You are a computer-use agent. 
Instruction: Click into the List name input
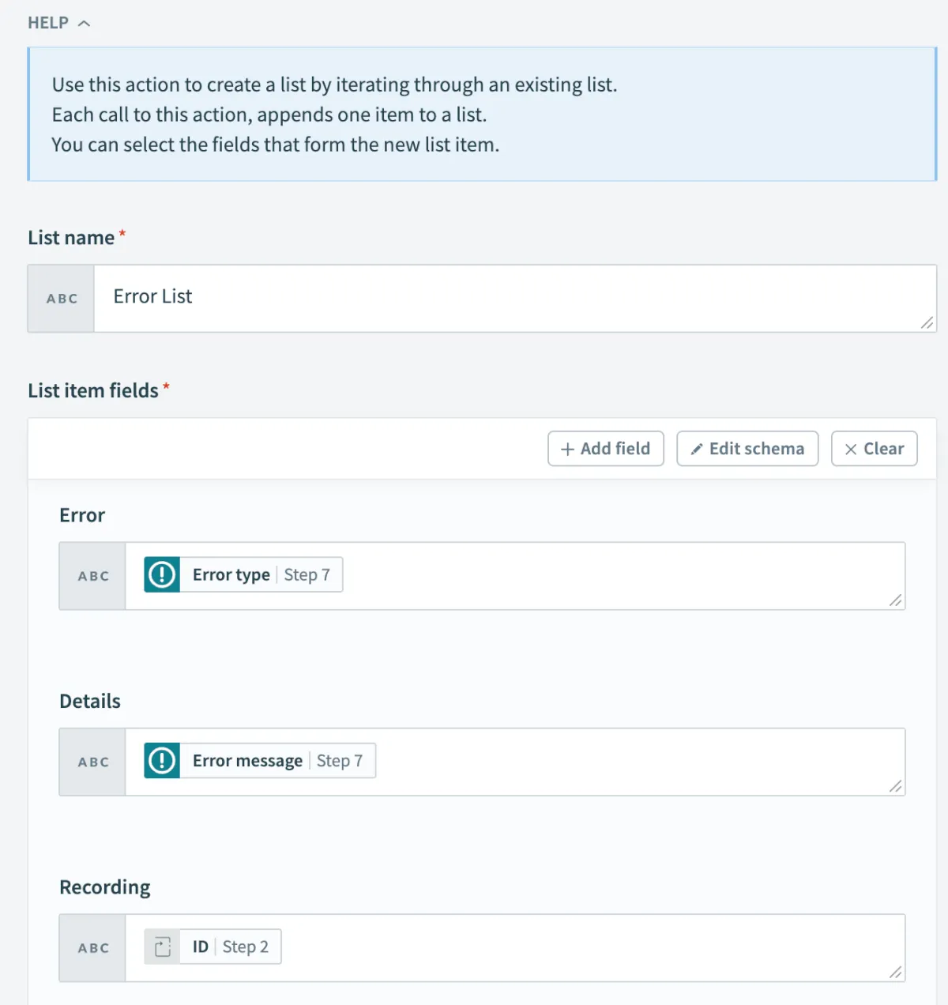tap(513, 298)
